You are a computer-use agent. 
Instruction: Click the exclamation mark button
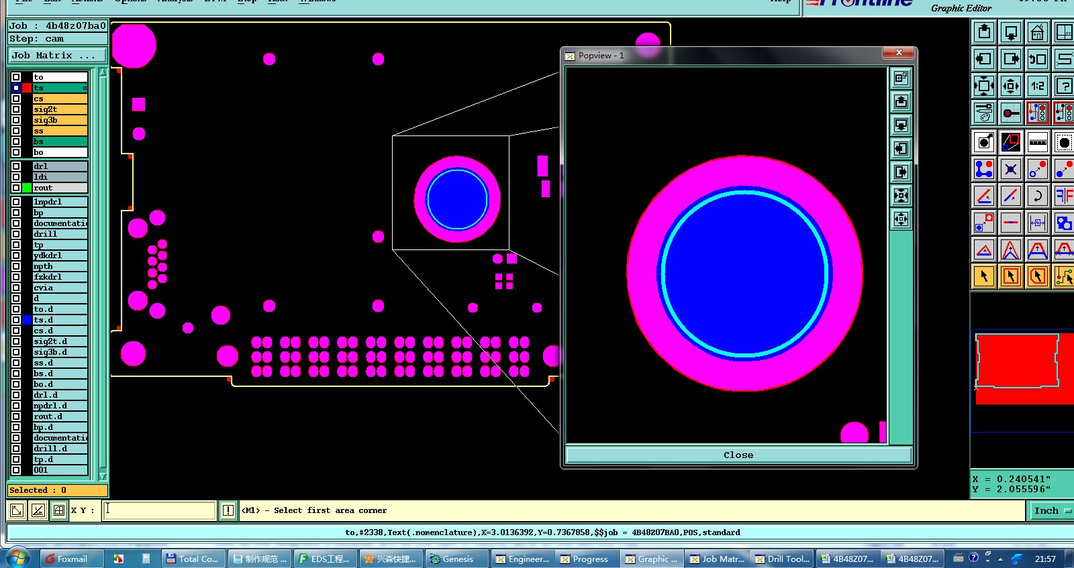click(228, 510)
